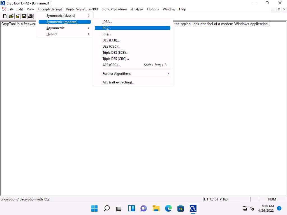Click the open padlock toolbar icon
The image size is (287, 215).
point(18,16)
